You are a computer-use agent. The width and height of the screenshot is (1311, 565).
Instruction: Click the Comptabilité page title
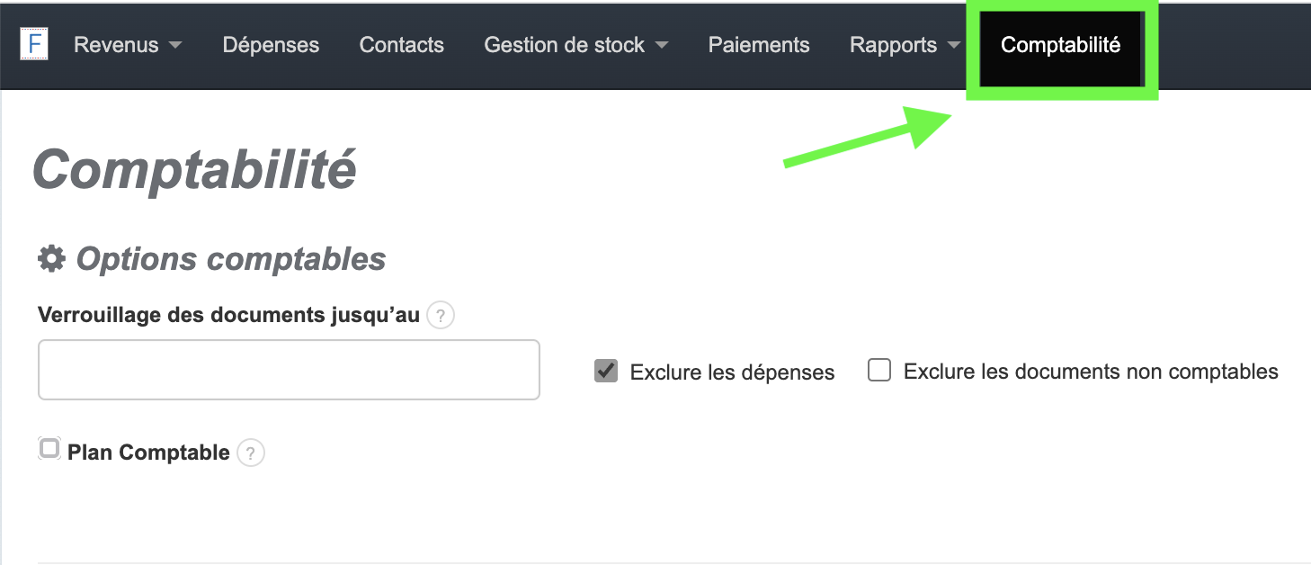[x=194, y=170]
